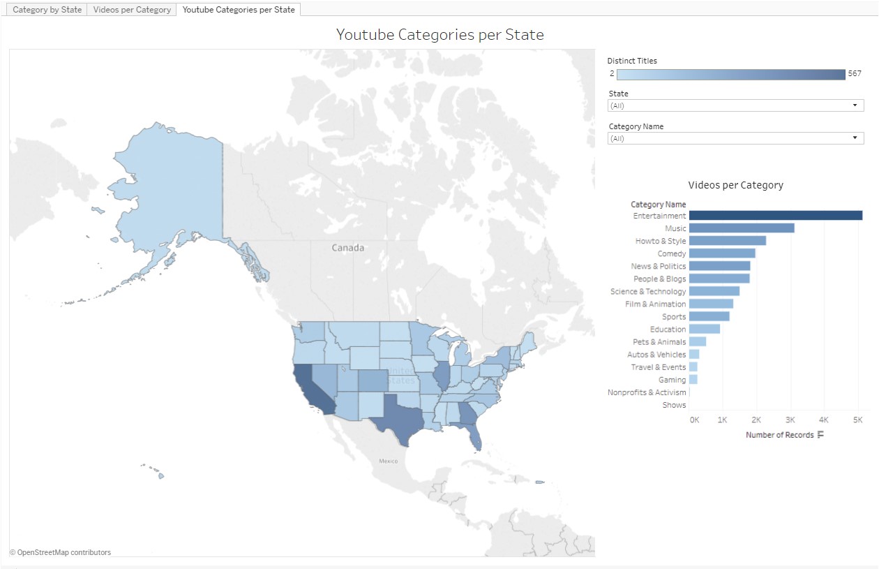879x569 pixels.
Task: Click the 5K axis tick label
Action: point(857,420)
